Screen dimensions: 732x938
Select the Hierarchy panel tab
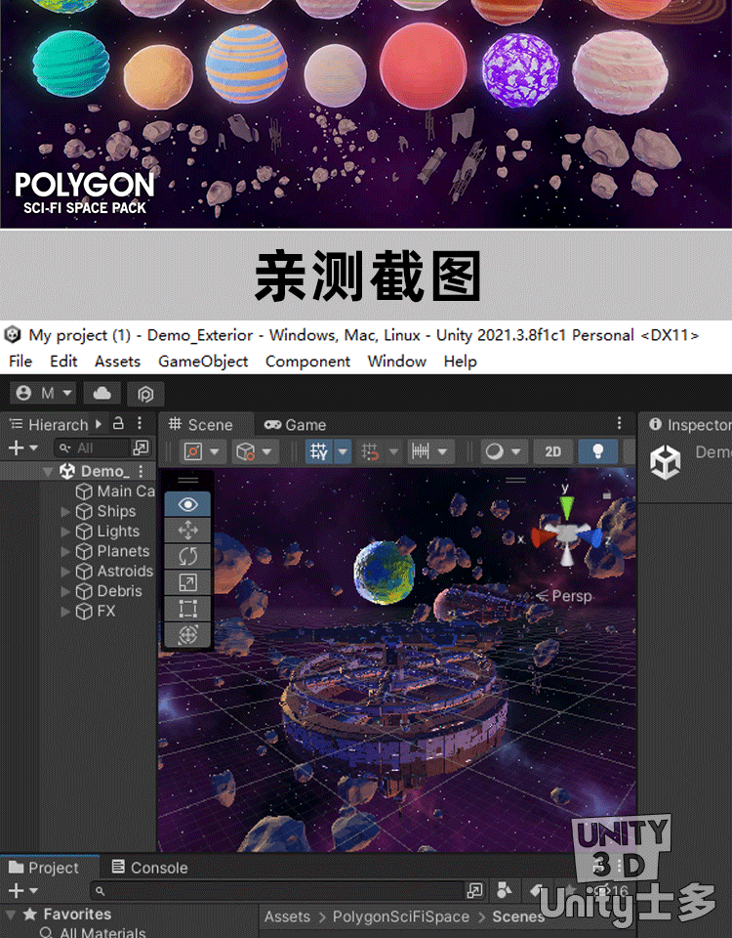click(49, 425)
